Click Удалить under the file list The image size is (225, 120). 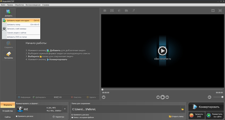(91, 97)
